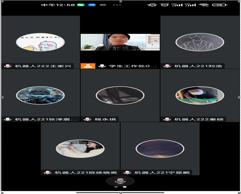Select 机器人221班徐晓爽's avatar

(x=80, y=149)
